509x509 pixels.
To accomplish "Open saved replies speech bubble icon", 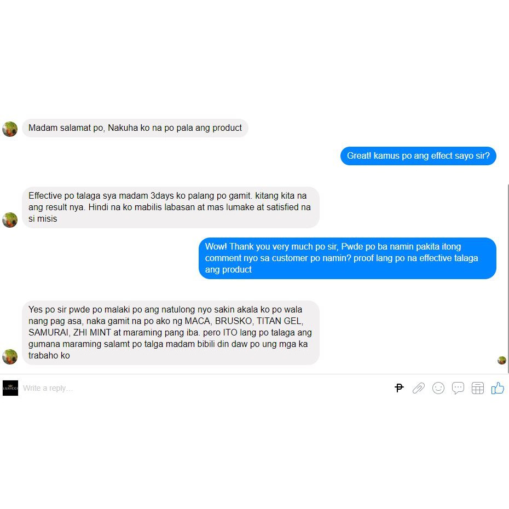I will pyautogui.click(x=458, y=388).
